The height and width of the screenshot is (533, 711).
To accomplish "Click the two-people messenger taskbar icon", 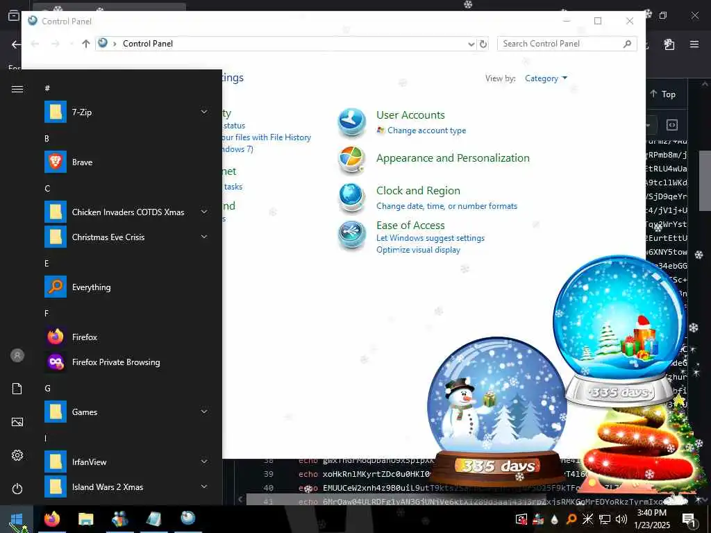I will coord(120,519).
